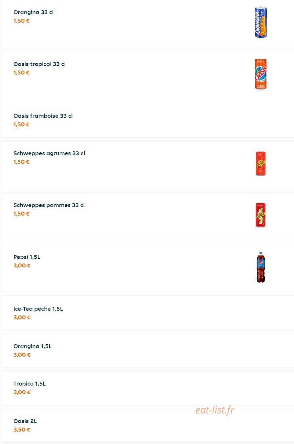The image size is (294, 444).
Task: Click the Pepsi bottle image
Action: [x=261, y=267]
